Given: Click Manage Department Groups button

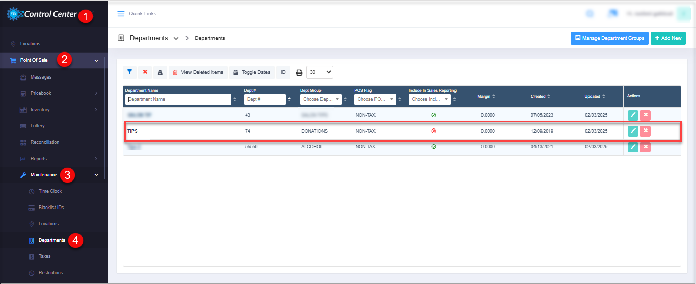Looking at the screenshot, I should [609, 38].
